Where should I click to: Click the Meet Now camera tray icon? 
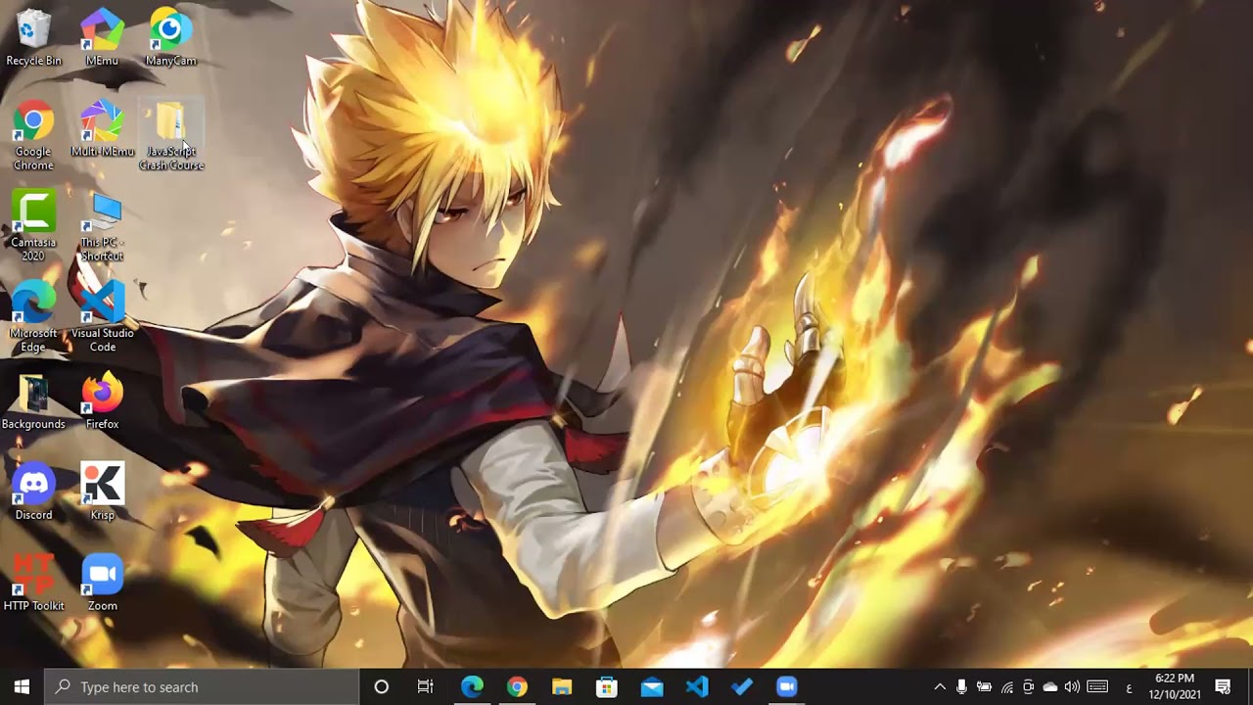click(1028, 686)
